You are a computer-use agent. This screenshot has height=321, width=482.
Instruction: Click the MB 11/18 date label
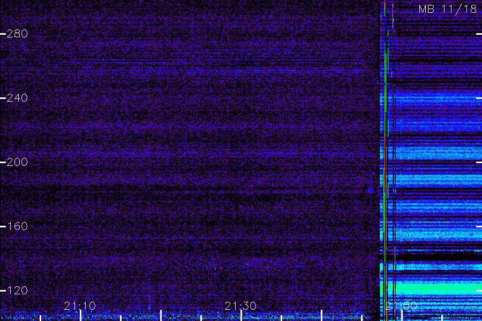[x=448, y=9]
